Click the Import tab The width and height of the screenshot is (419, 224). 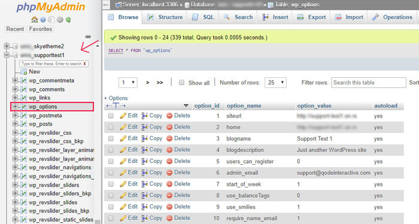pos(349,17)
